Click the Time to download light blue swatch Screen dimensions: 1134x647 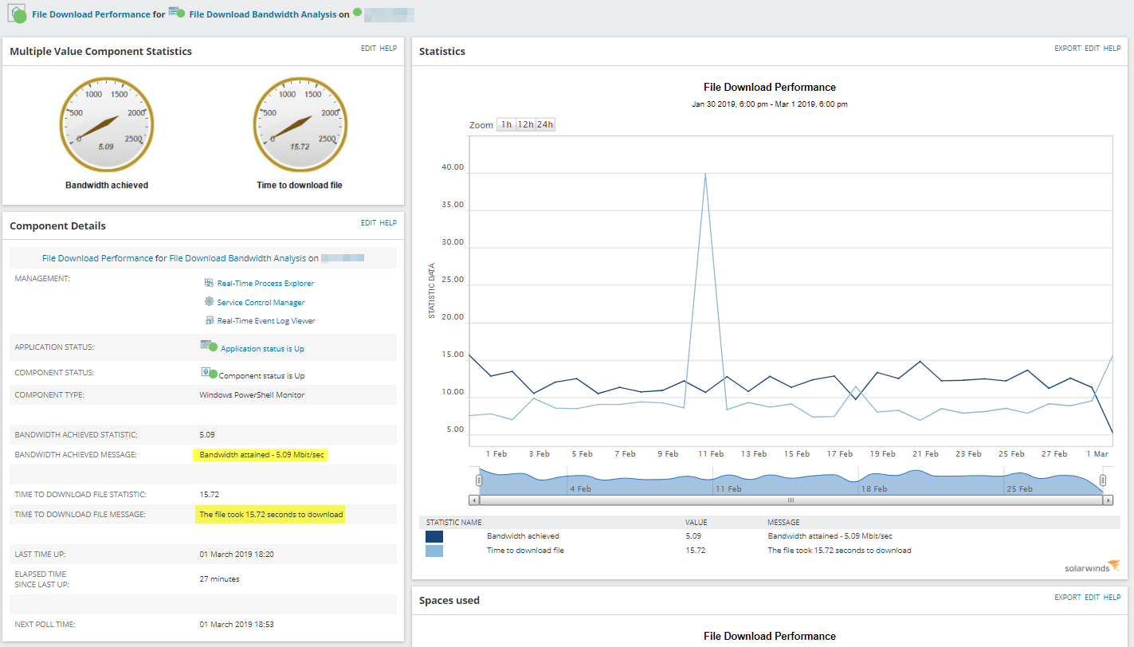coord(434,551)
